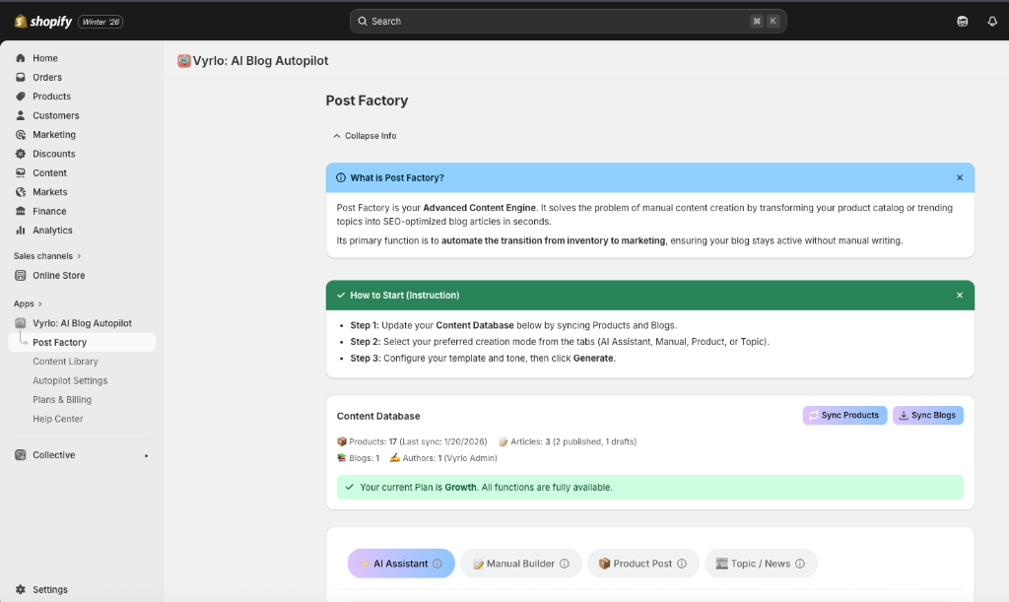
Task: Dismiss the How to Start instruction box
Action: click(x=960, y=295)
